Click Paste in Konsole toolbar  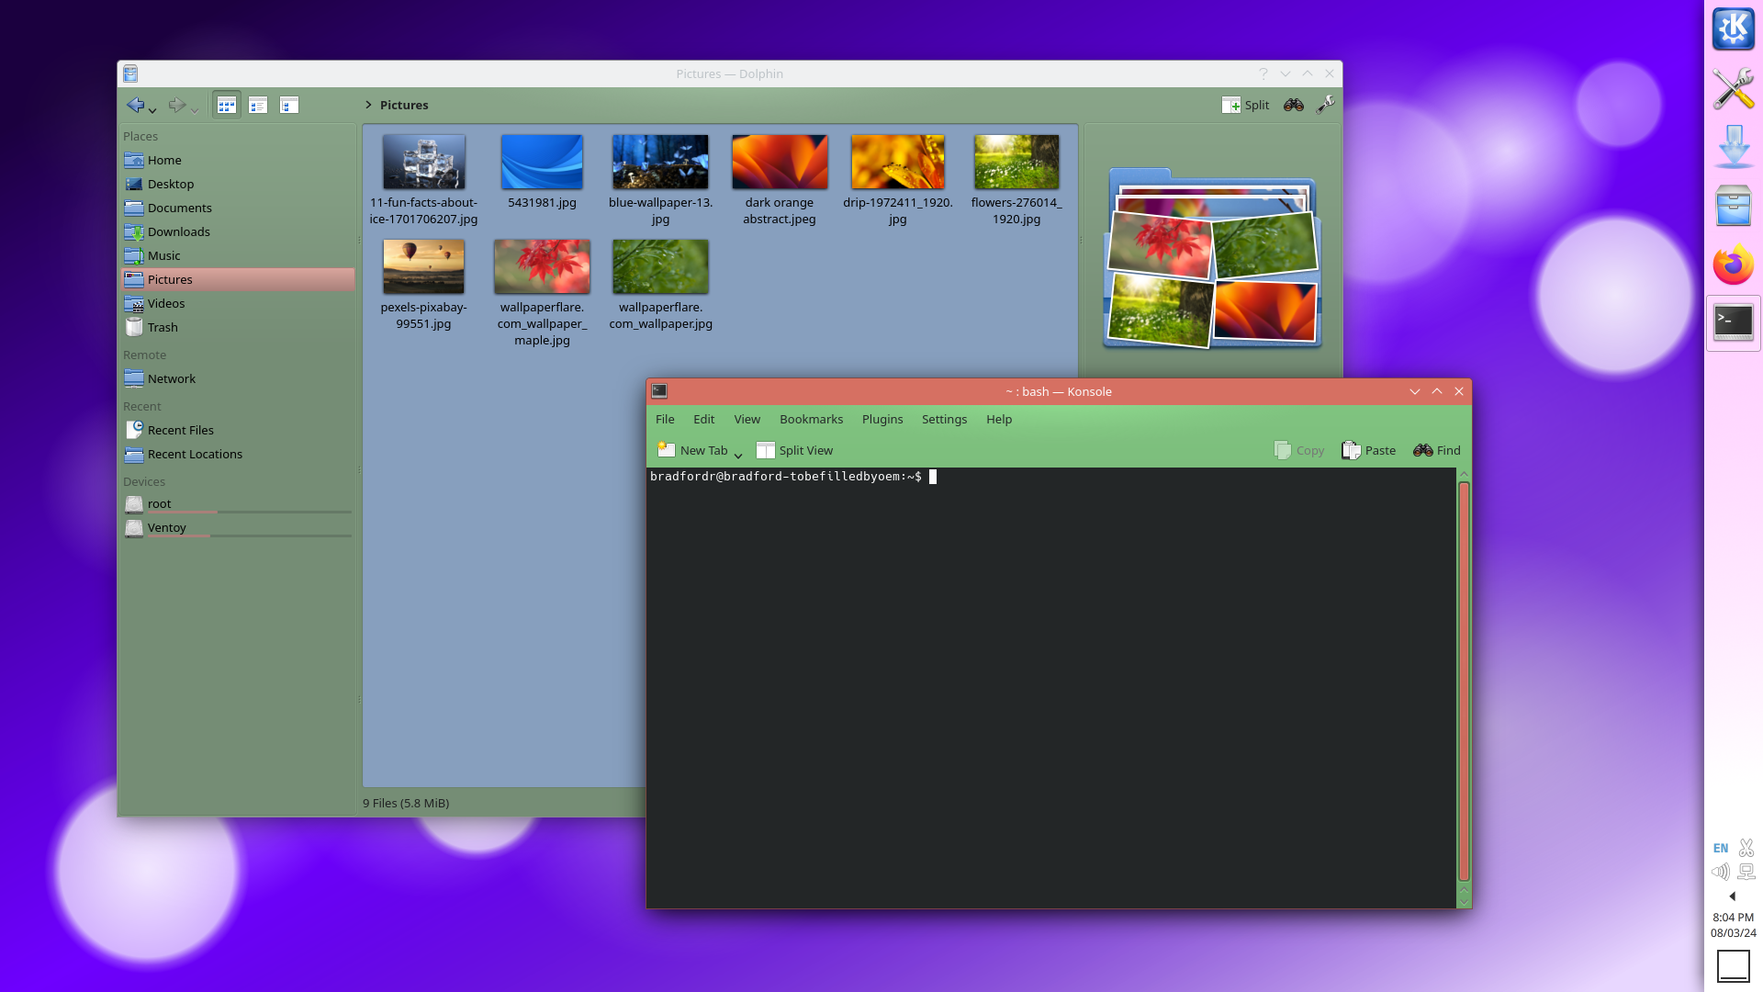1368,450
